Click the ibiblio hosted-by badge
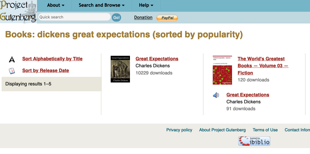This screenshot has height=154, width=310. (254, 141)
